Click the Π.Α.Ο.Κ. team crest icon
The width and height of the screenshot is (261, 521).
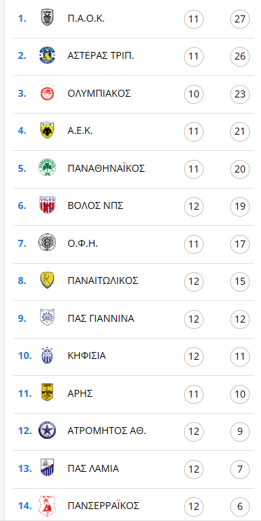(x=47, y=18)
